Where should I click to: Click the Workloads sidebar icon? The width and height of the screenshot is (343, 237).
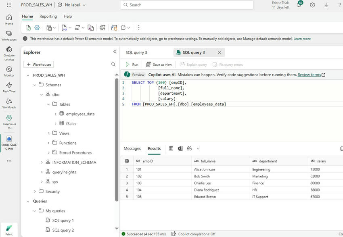click(x=9, y=103)
